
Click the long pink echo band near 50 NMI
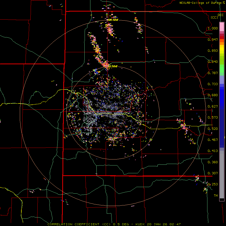click(x=98, y=50)
